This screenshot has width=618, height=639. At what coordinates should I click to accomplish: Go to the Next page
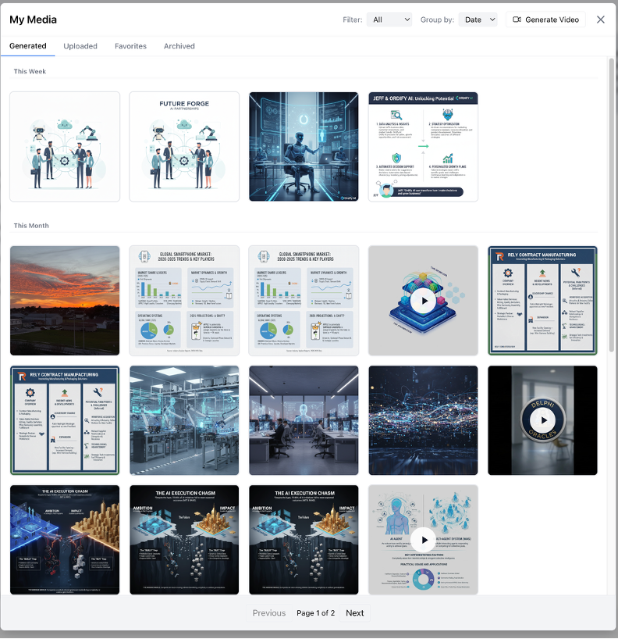point(354,613)
